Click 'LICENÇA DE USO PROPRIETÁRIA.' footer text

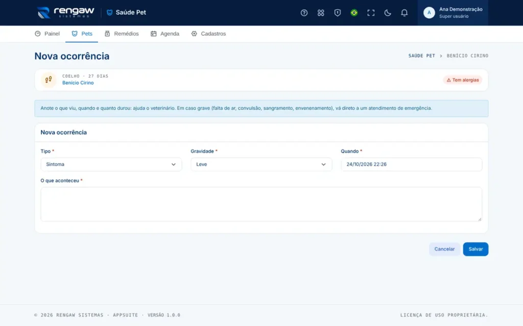[444, 315]
